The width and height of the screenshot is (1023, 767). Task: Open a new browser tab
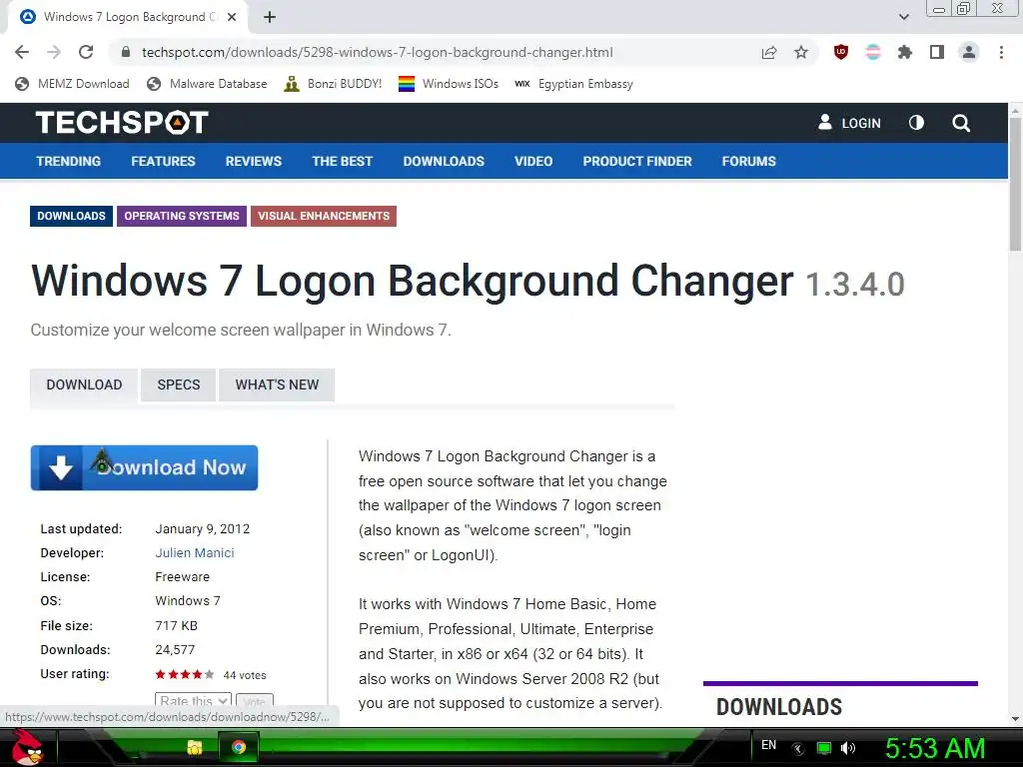270,17
